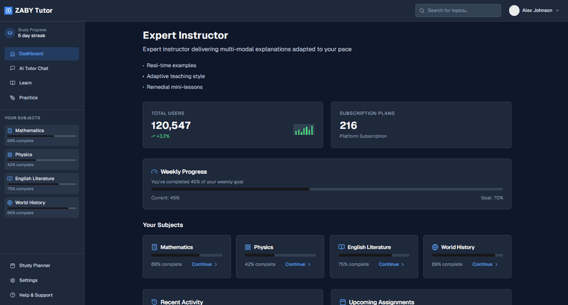Continue the World History subject

coord(485,265)
